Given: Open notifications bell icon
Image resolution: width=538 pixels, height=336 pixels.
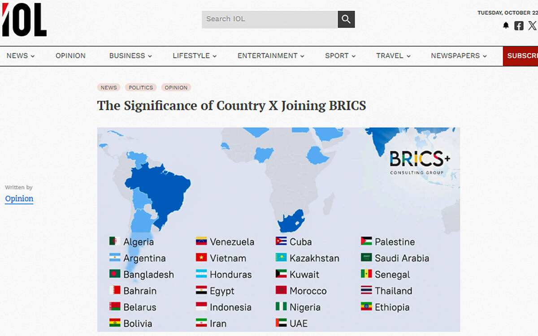Looking at the screenshot, I should click(506, 26).
